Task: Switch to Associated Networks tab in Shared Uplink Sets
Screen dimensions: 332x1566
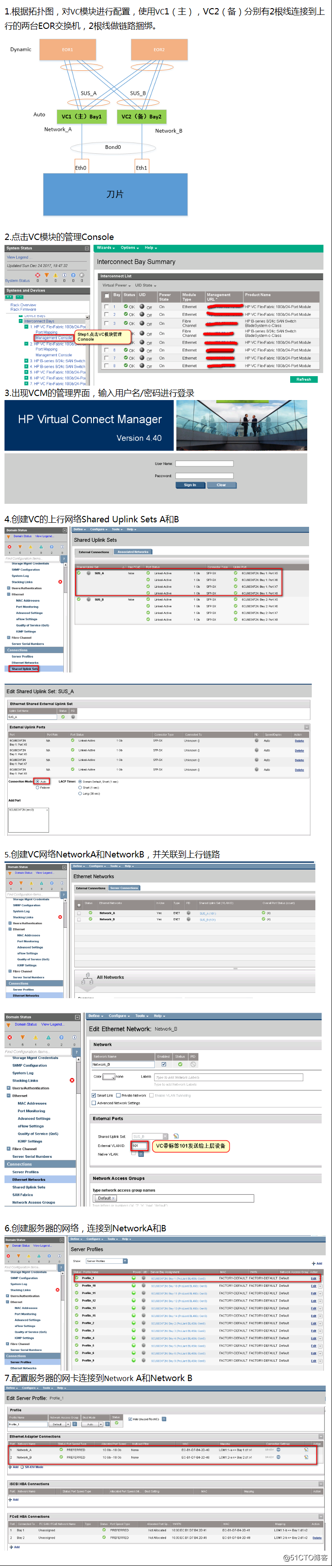Action: pos(133,552)
